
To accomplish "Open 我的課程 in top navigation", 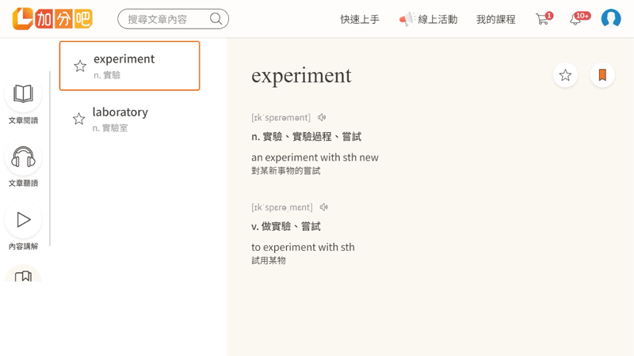I will (x=495, y=19).
